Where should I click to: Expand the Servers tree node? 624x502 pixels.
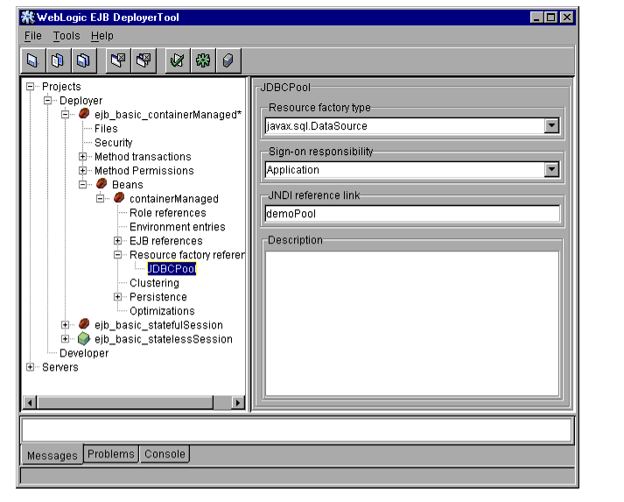click(30, 367)
